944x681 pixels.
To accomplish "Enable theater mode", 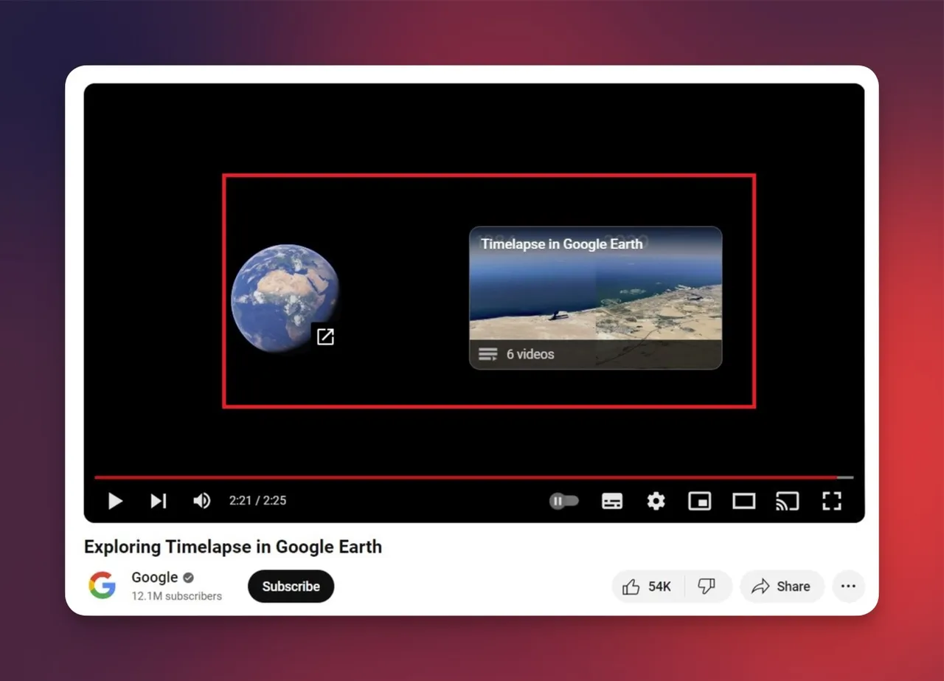I will pos(743,501).
